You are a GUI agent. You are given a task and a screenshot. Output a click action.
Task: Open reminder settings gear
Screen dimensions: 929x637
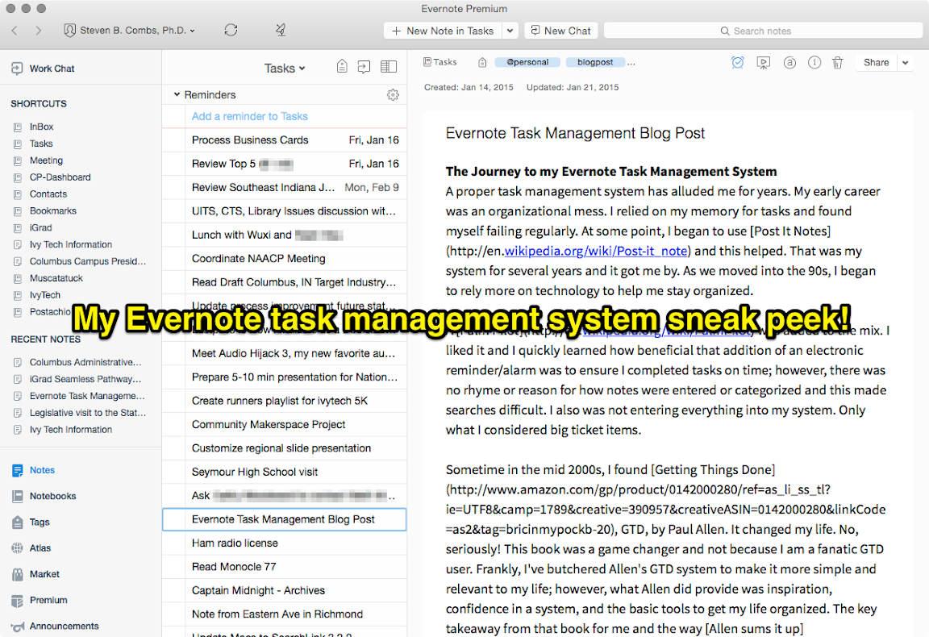[x=393, y=95]
